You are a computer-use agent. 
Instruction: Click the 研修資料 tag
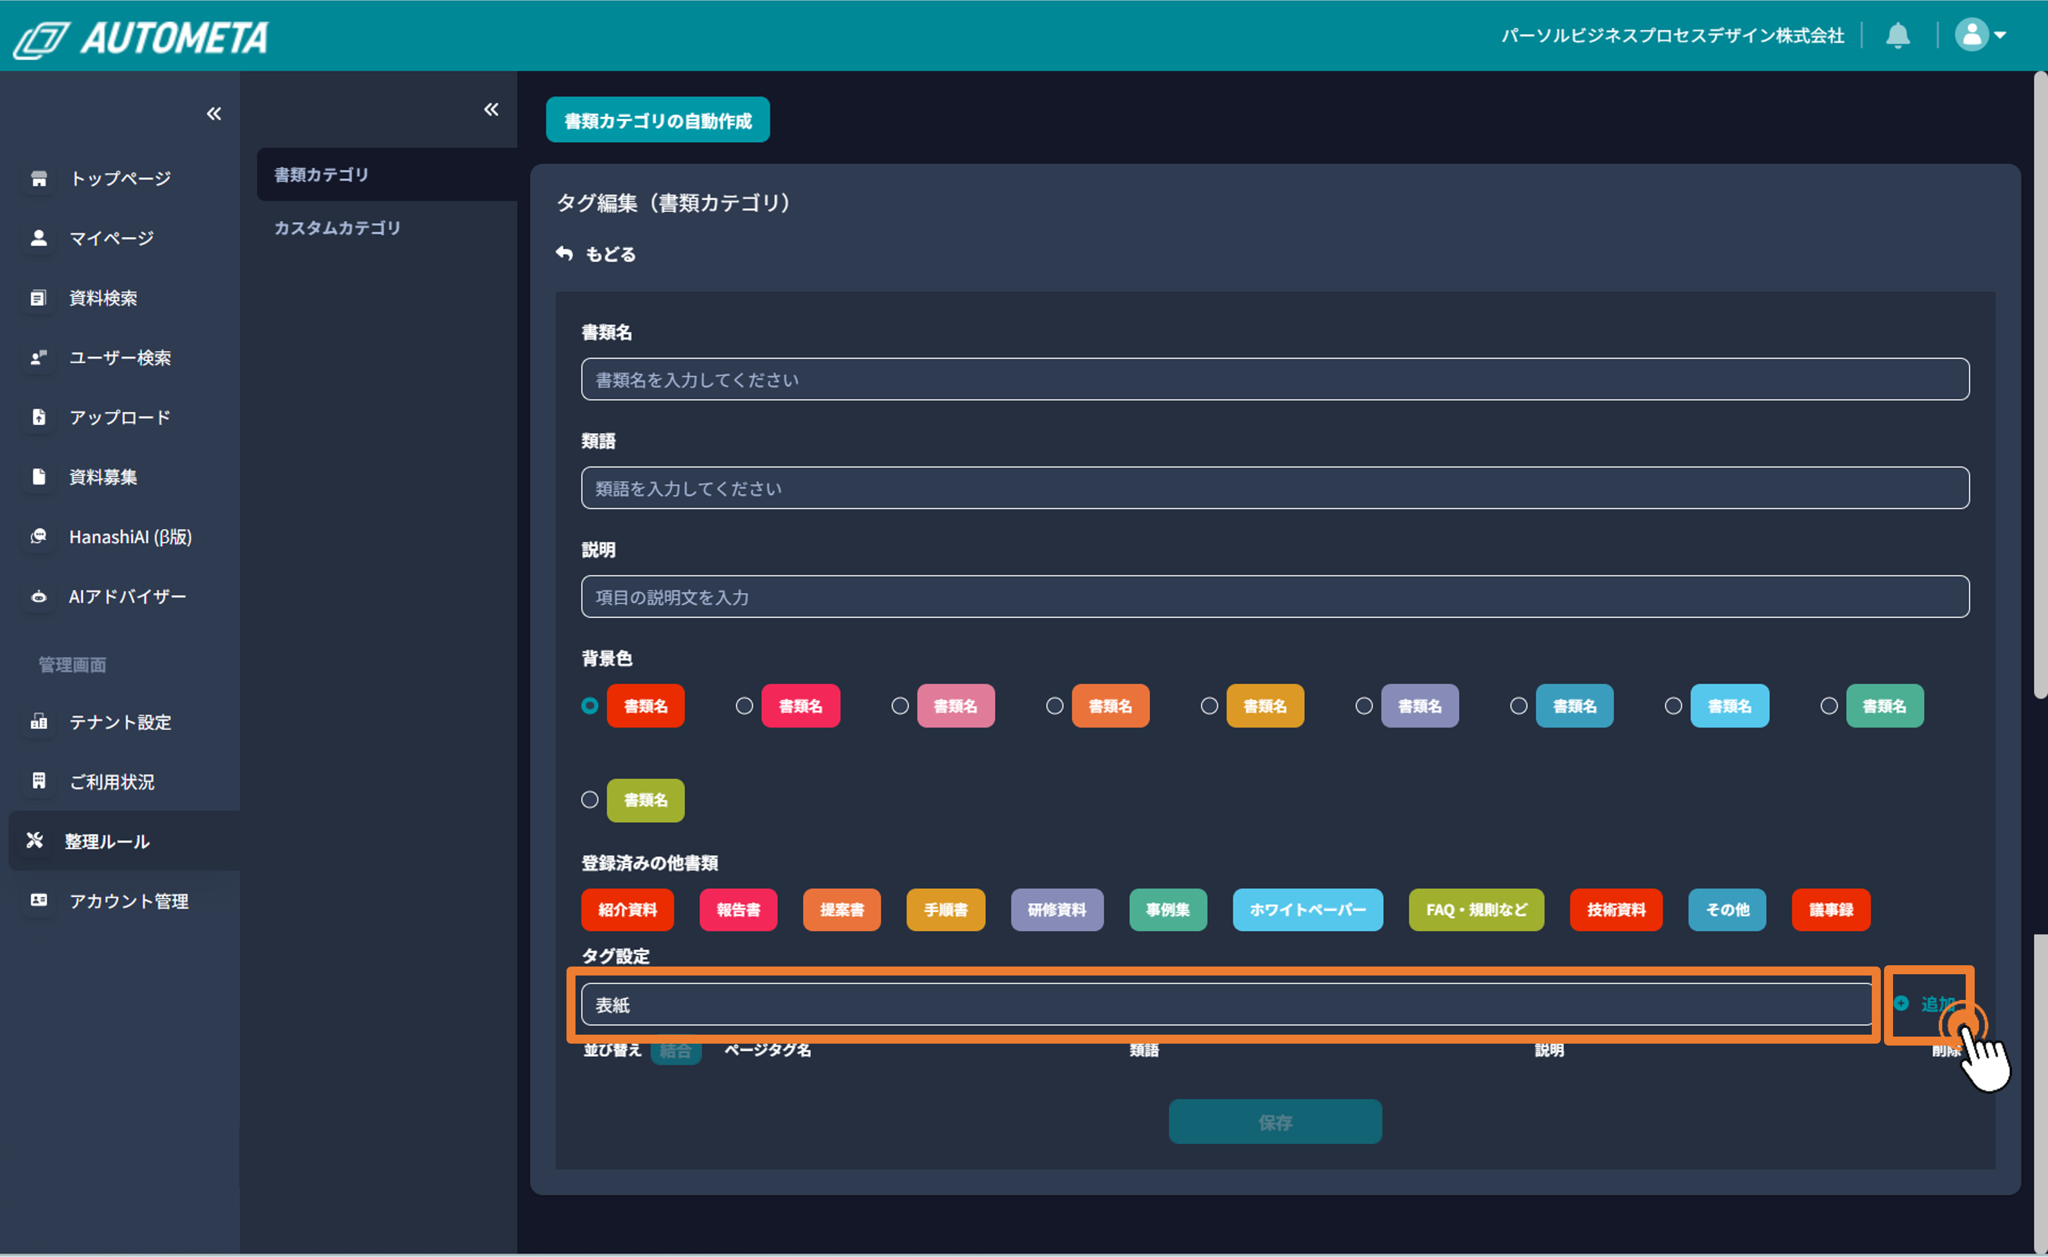coord(1057,909)
